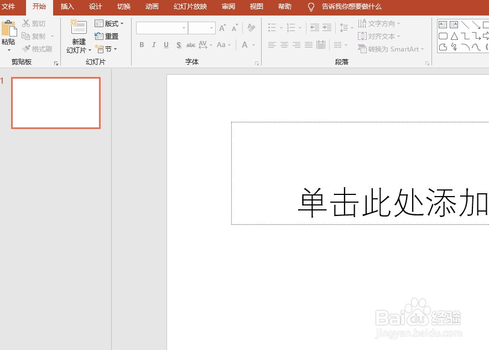
Task: Toggle Bold formatting
Action: pyautogui.click(x=142, y=45)
